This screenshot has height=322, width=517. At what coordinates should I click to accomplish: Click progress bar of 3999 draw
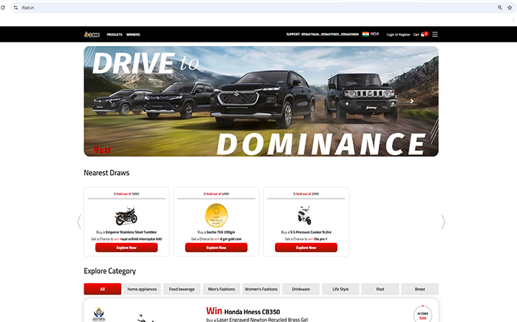(x=127, y=199)
